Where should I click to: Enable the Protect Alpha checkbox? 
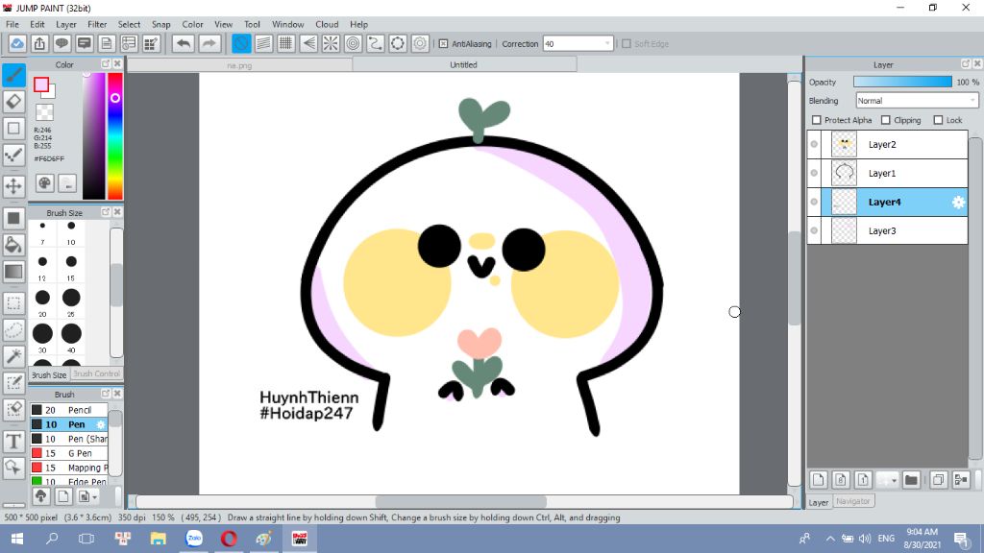click(817, 120)
